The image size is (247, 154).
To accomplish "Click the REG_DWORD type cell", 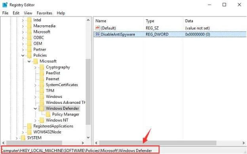I will [157, 34].
